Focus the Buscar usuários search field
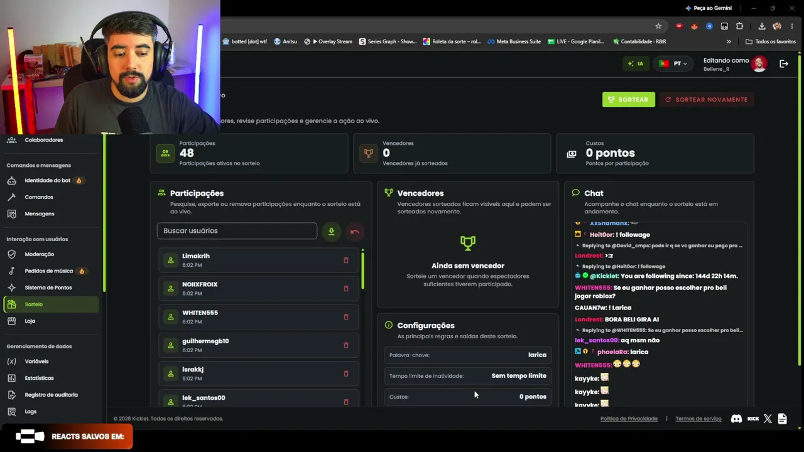Image resolution: width=804 pixels, height=452 pixels. (237, 231)
